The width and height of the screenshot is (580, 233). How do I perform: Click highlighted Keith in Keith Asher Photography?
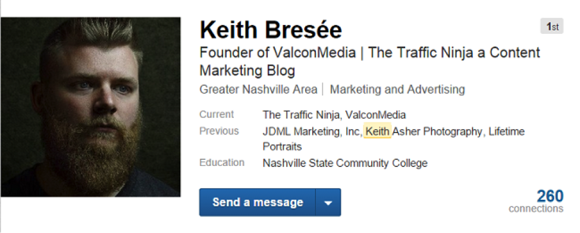(377, 131)
